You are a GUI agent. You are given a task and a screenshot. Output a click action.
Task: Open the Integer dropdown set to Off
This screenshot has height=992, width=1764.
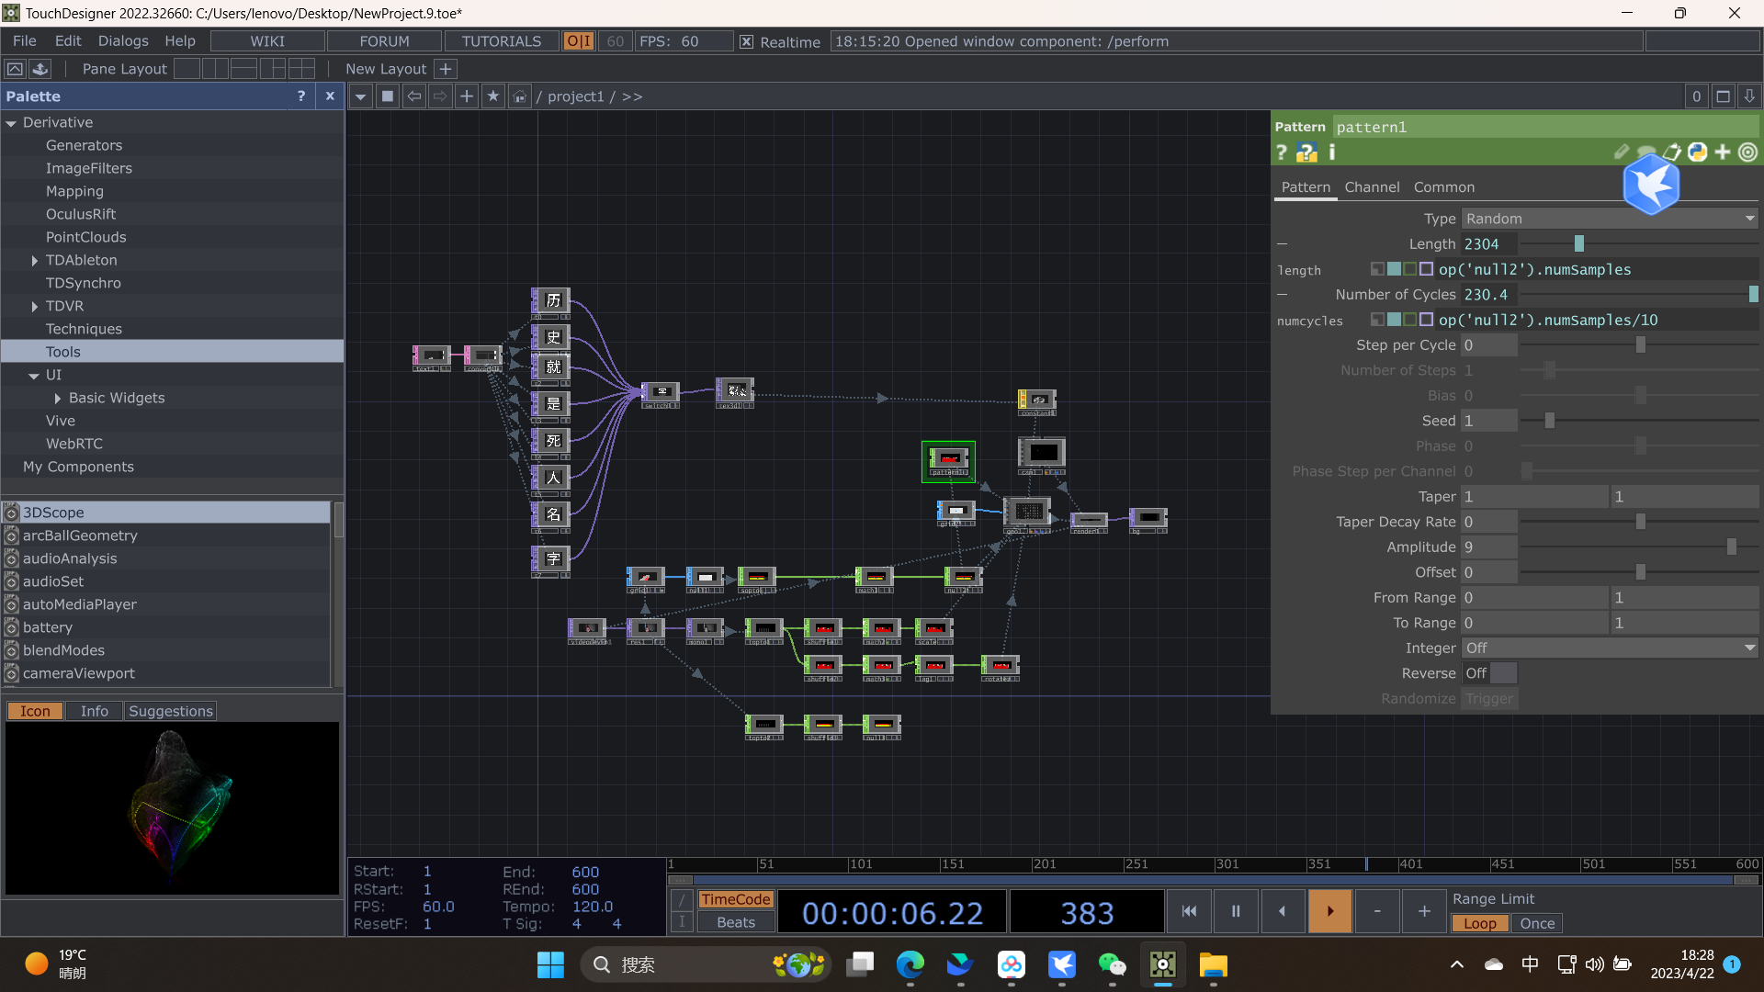click(x=1609, y=648)
